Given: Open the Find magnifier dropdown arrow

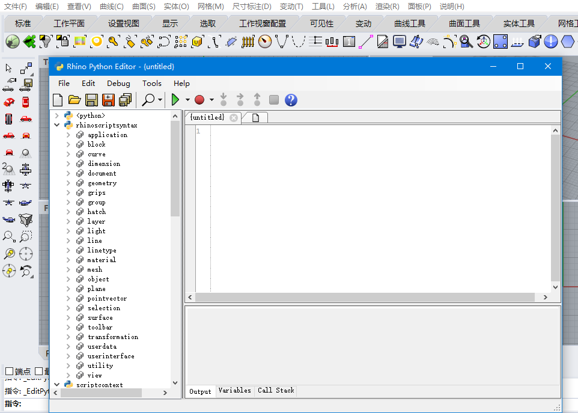Looking at the screenshot, I should [160, 100].
